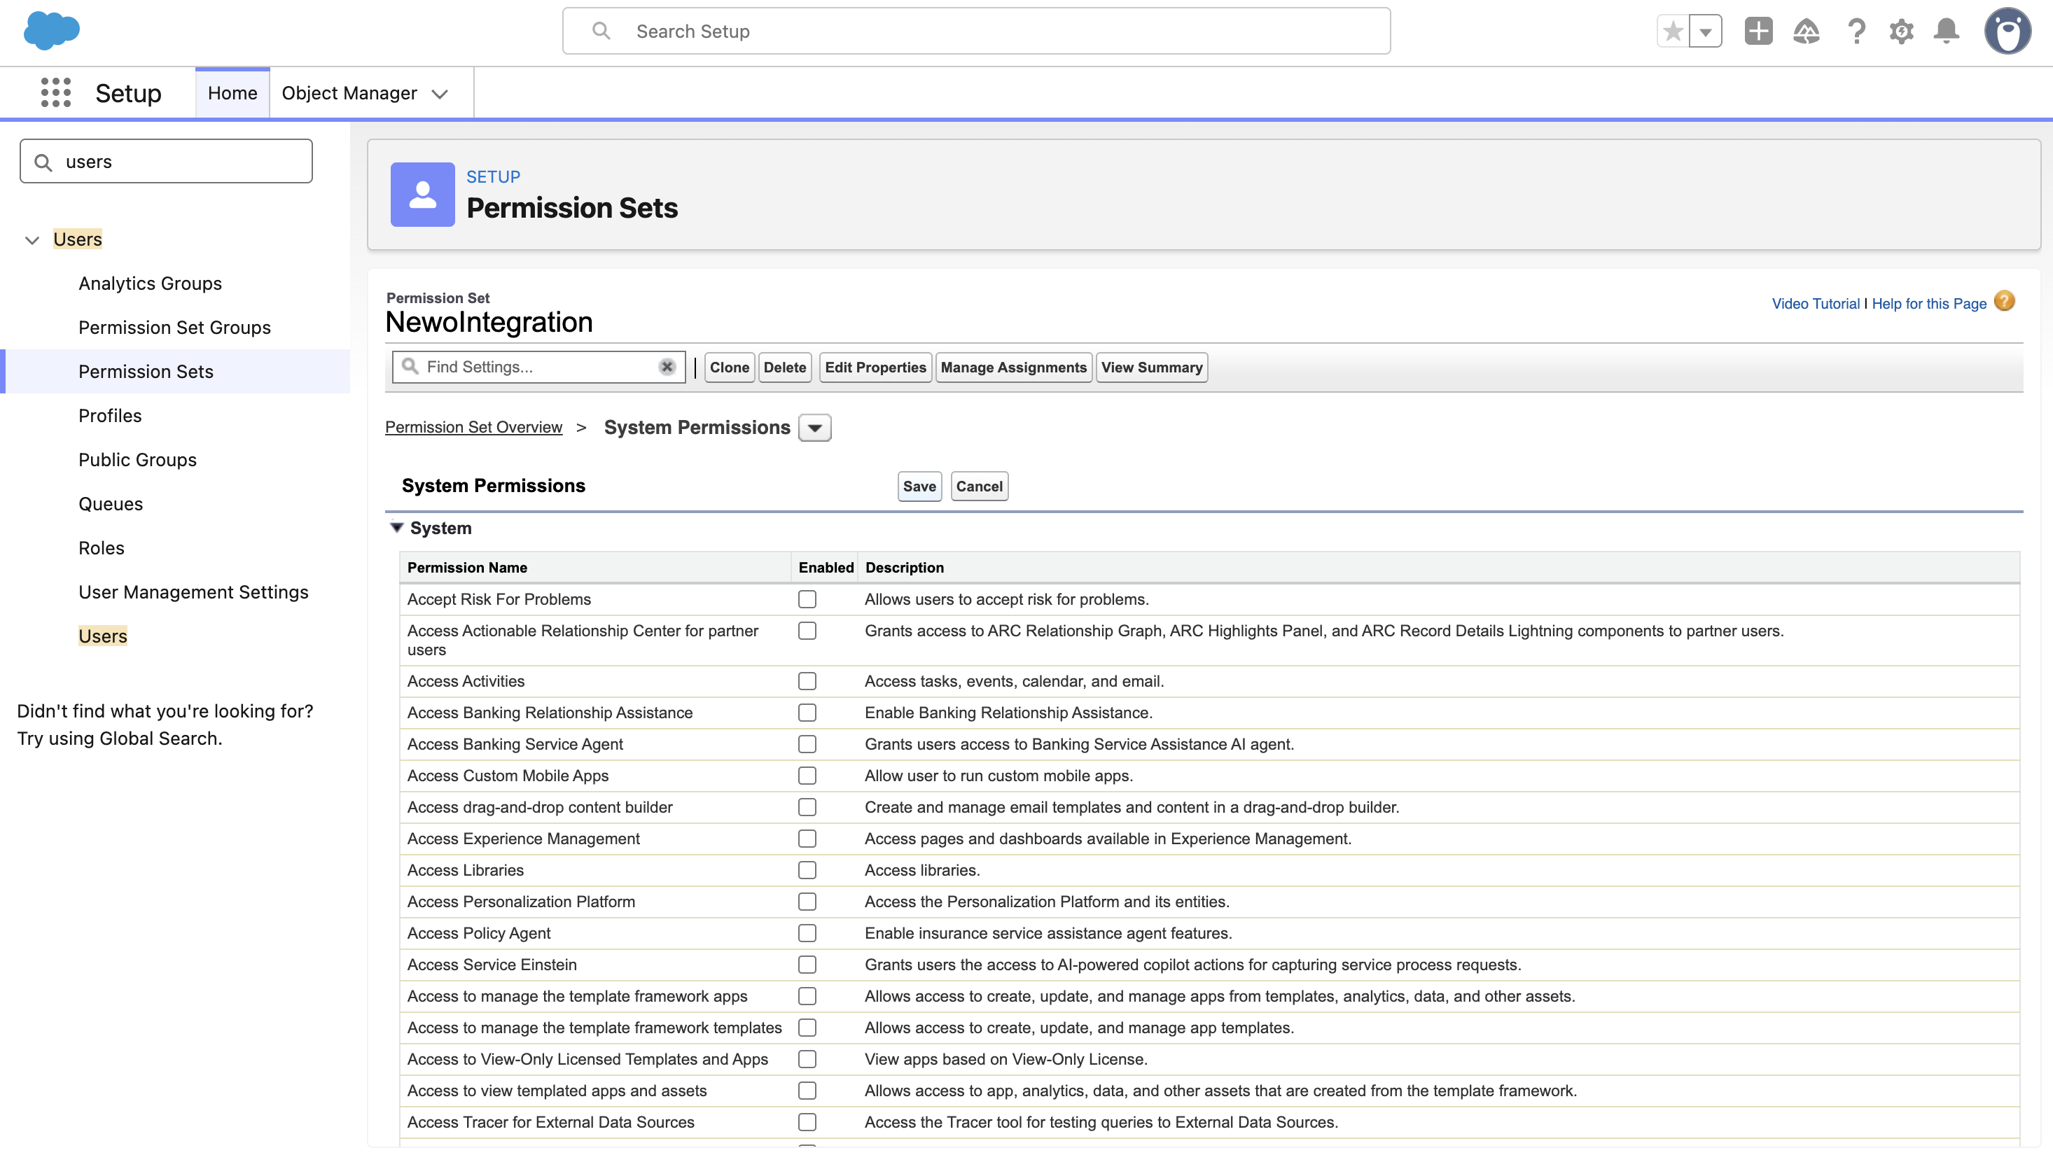Open the notifications bell
Viewport: 2053px width, 1162px height.
(1947, 31)
